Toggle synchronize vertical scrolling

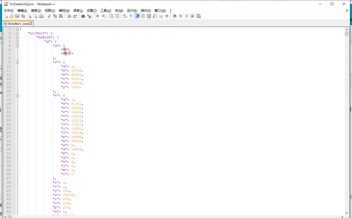pyautogui.click(x=111, y=16)
